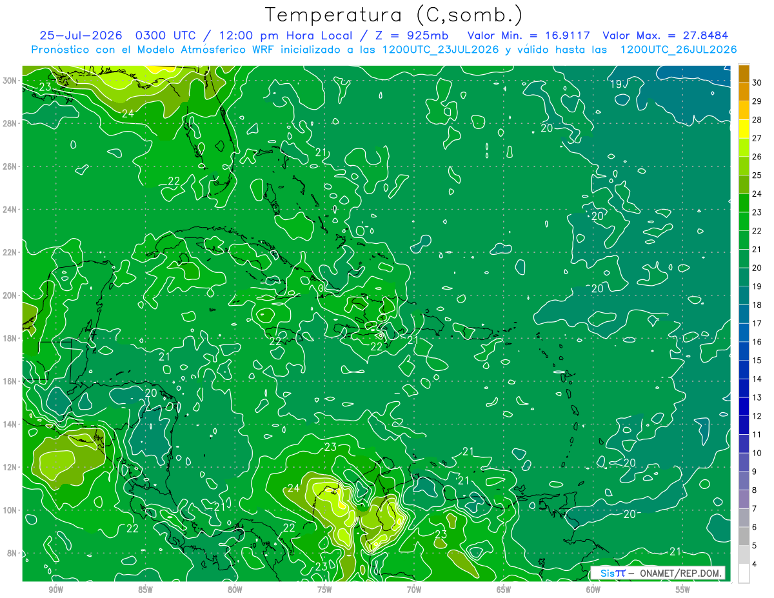This screenshot has height=598, width=774.
Task: Click the 55W longitude axis label
Action: 683,590
